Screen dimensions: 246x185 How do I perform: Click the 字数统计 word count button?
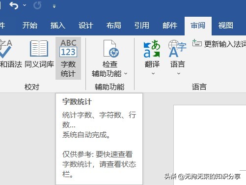(68, 58)
